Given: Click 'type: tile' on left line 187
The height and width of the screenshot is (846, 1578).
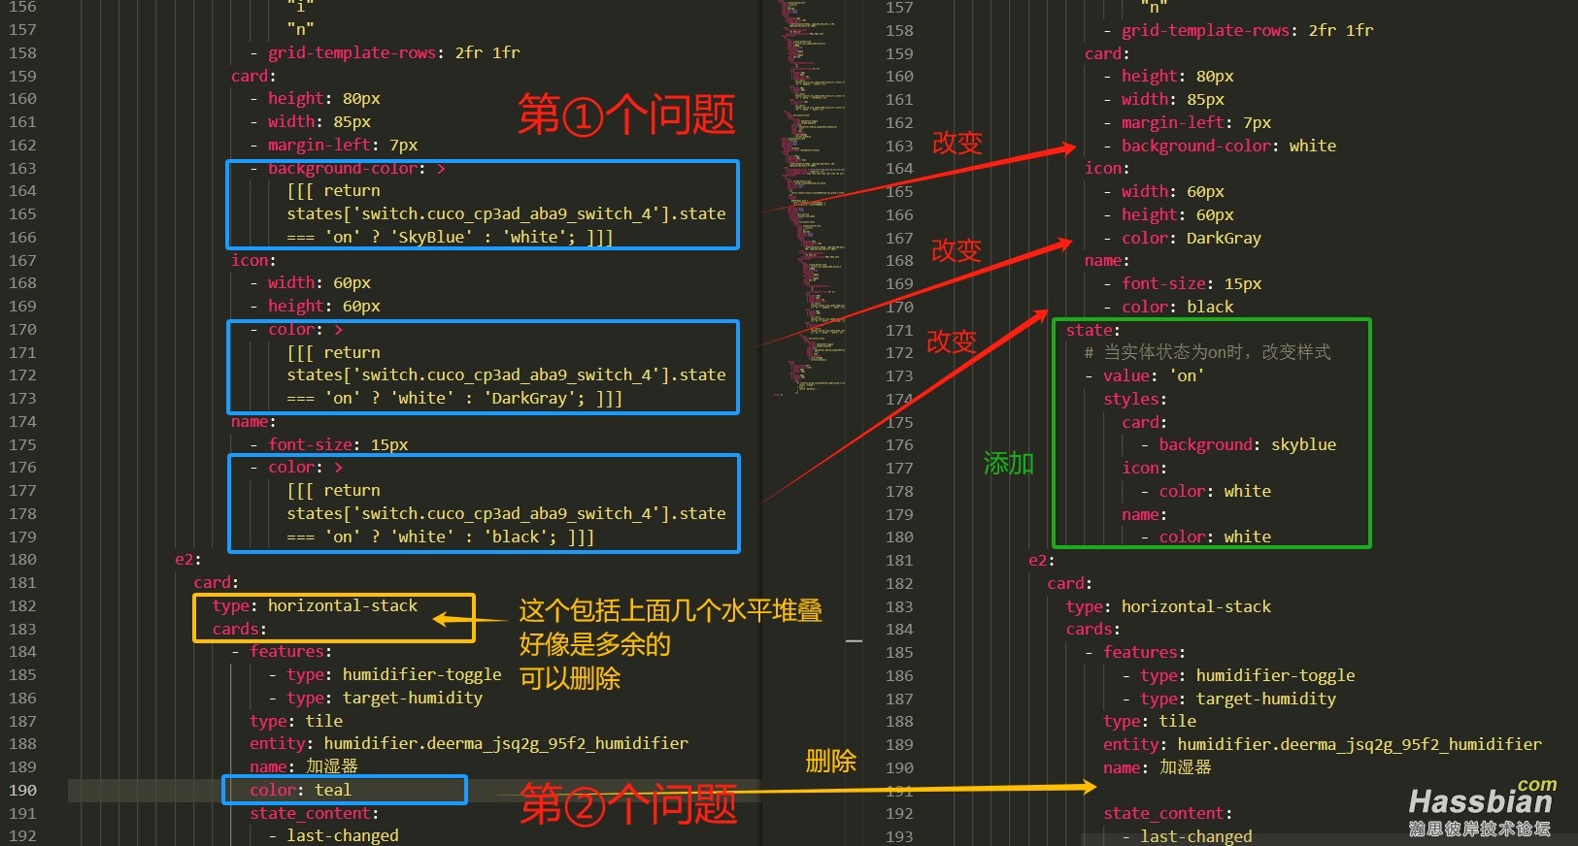Looking at the screenshot, I should pos(296,721).
